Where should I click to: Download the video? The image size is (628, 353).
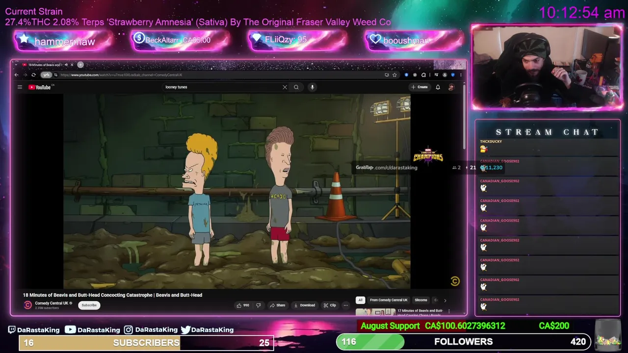304,305
